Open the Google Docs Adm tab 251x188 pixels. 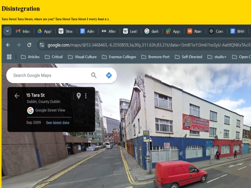point(87,31)
